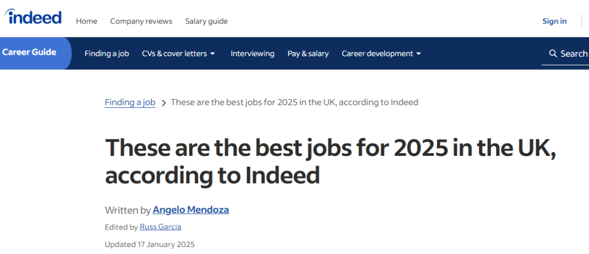Image resolution: width=589 pixels, height=254 pixels.
Task: Click the Career development label
Action: pos(377,53)
